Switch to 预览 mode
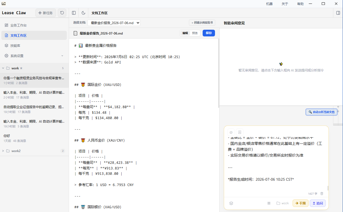 [x=195, y=33]
